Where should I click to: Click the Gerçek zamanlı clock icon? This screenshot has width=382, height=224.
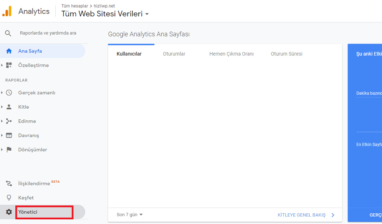[9, 93]
